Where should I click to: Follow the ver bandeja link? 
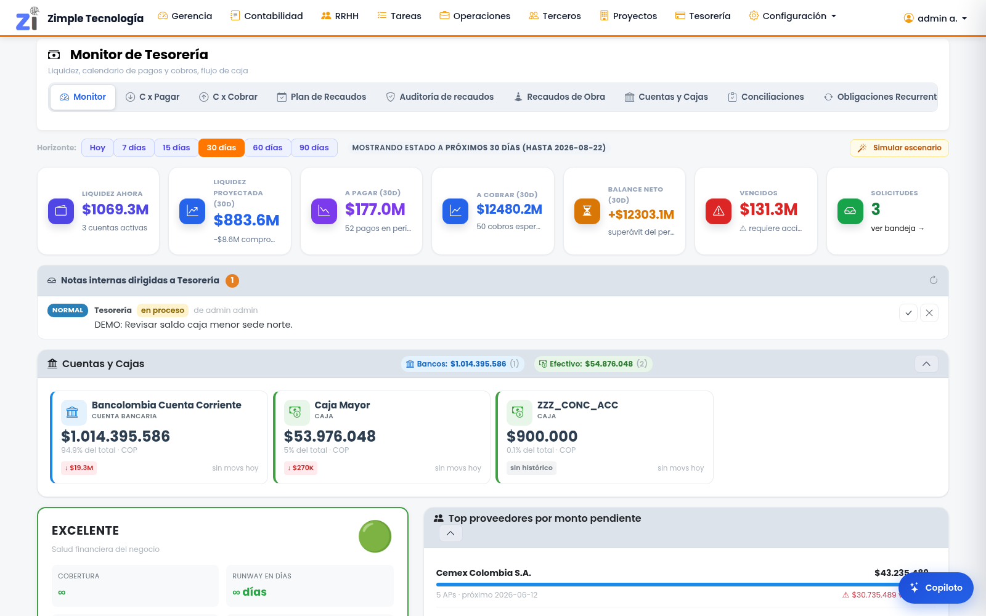click(898, 229)
